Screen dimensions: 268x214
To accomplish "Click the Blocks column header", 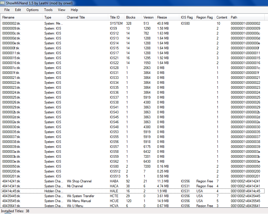I will (x=131, y=17).
